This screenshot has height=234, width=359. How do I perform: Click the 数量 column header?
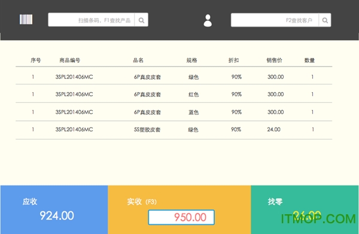(309, 60)
